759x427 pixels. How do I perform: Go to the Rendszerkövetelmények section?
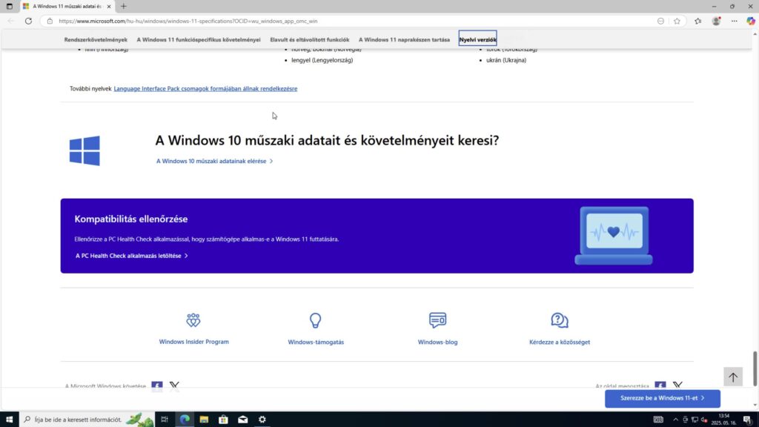click(x=96, y=40)
